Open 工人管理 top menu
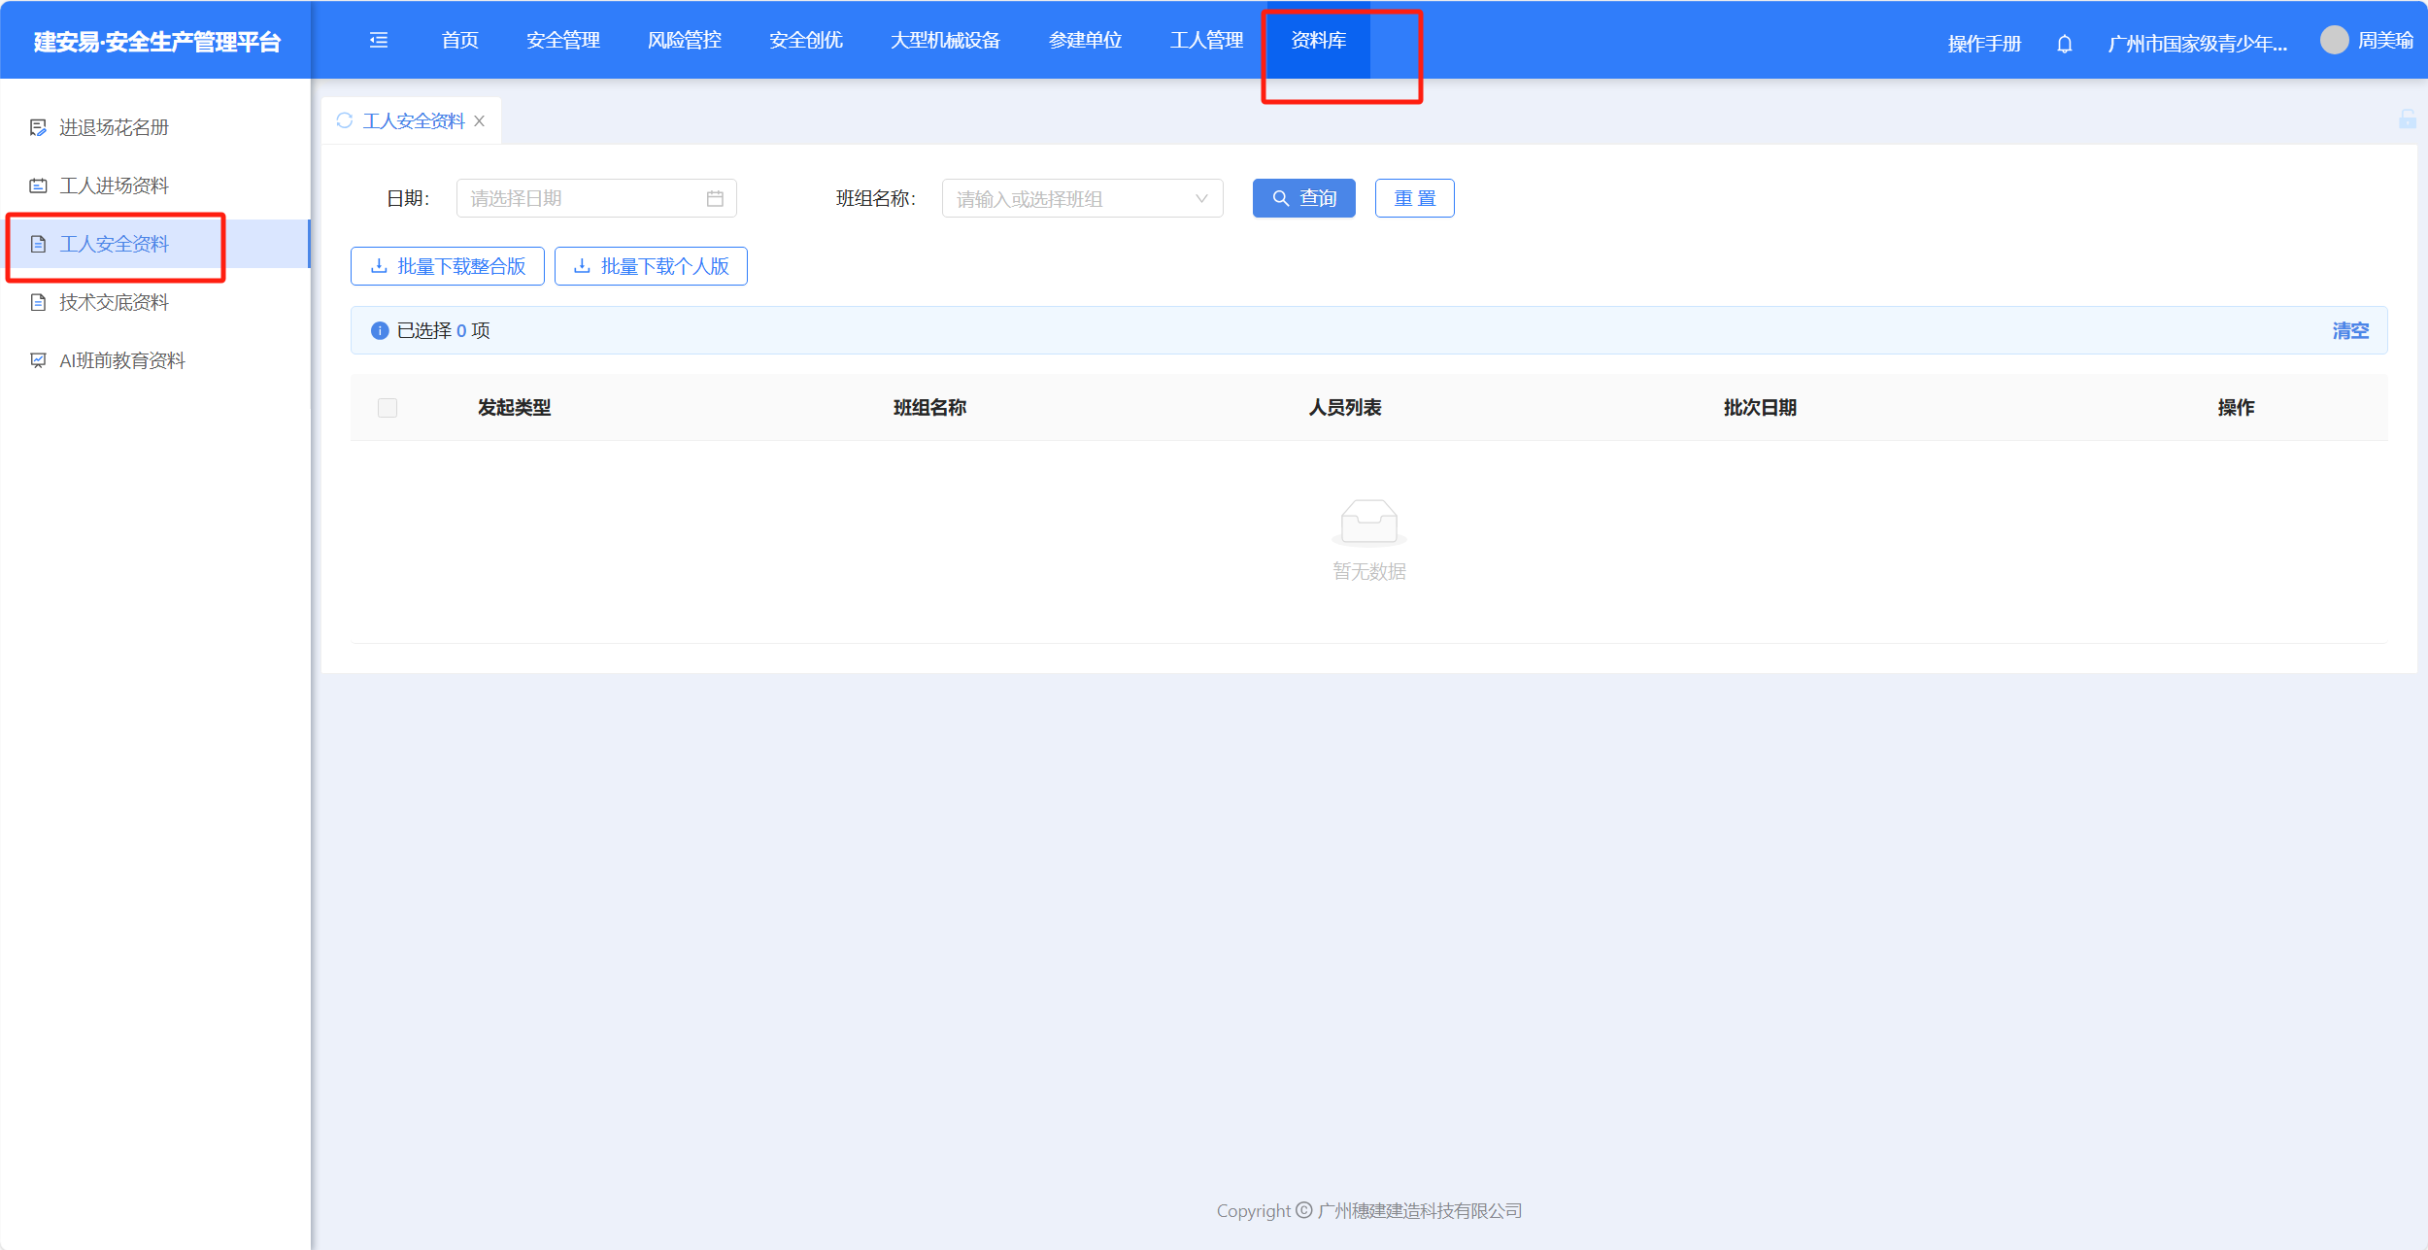Viewport: 2428px width, 1250px height. click(x=1206, y=40)
